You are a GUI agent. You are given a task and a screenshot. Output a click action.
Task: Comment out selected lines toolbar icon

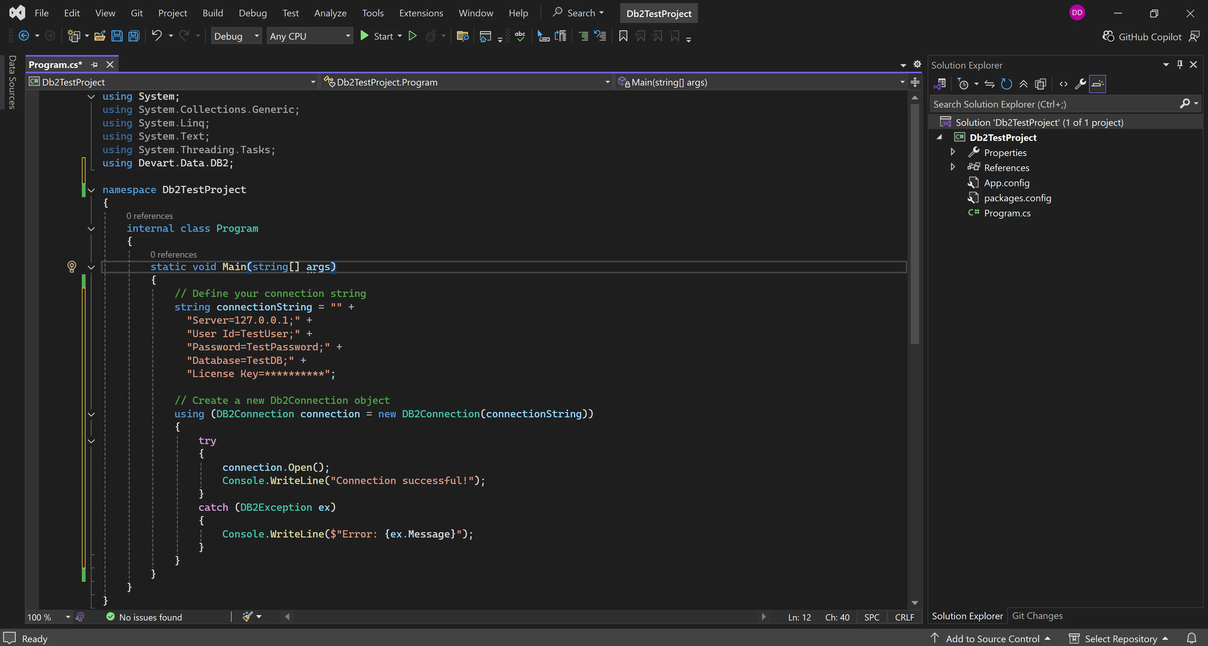583,36
